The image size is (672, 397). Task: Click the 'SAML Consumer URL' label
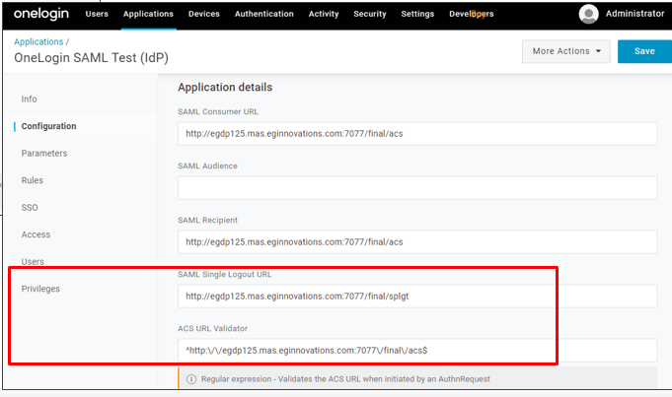(x=218, y=111)
